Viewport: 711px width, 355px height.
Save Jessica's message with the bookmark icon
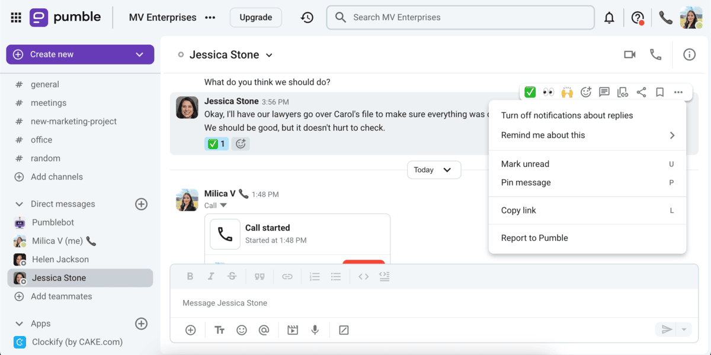point(659,92)
